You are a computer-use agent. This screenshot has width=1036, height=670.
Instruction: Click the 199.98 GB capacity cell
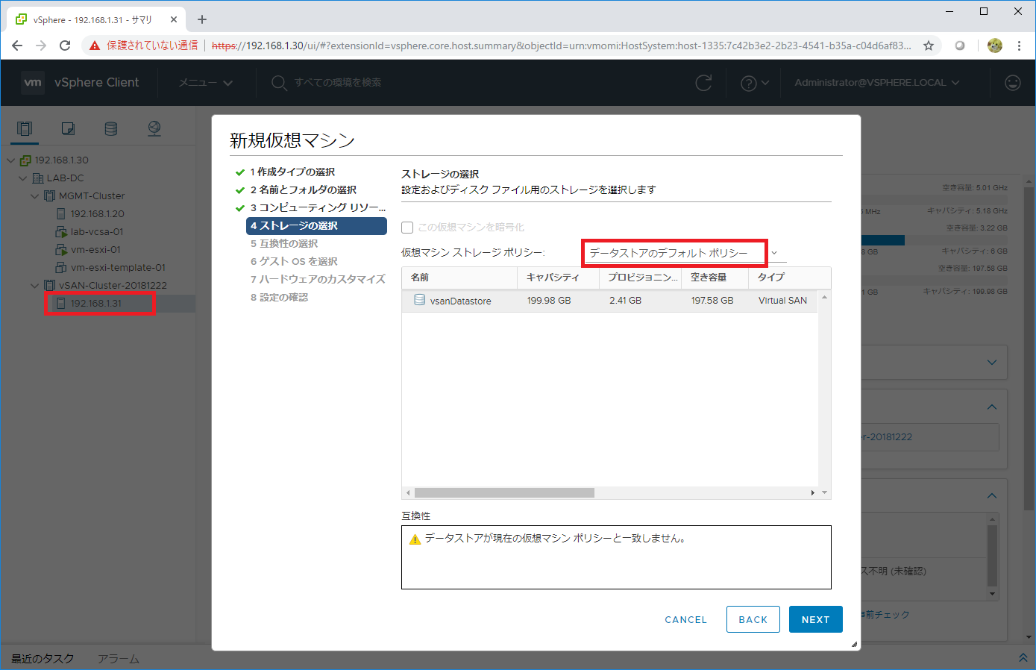549,301
